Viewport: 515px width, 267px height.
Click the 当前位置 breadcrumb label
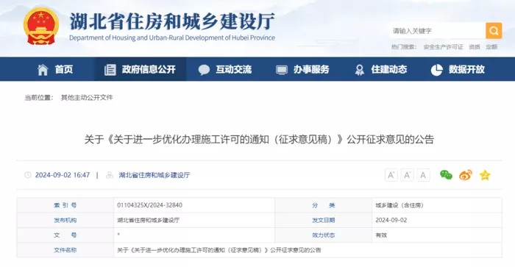point(39,98)
